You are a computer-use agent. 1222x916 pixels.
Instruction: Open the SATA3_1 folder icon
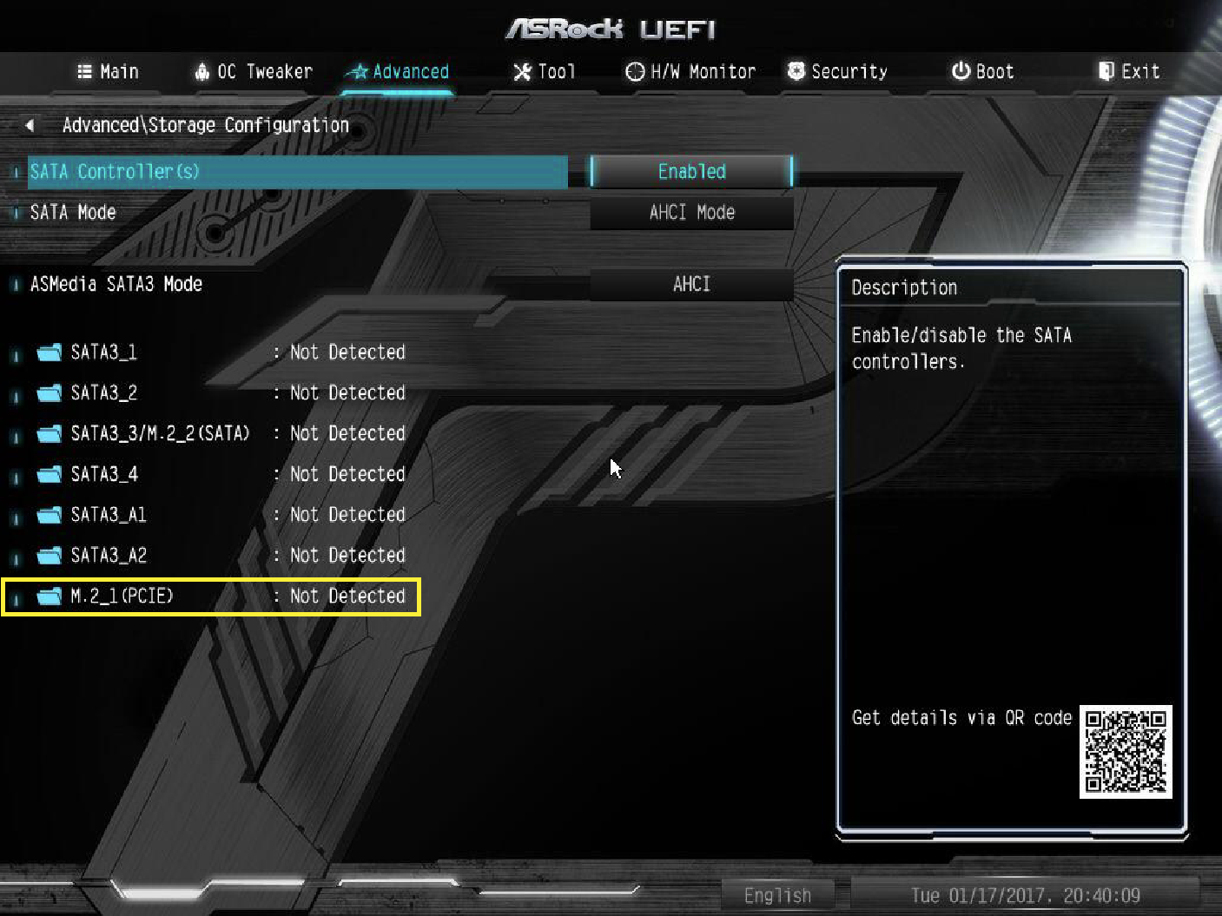click(x=50, y=352)
